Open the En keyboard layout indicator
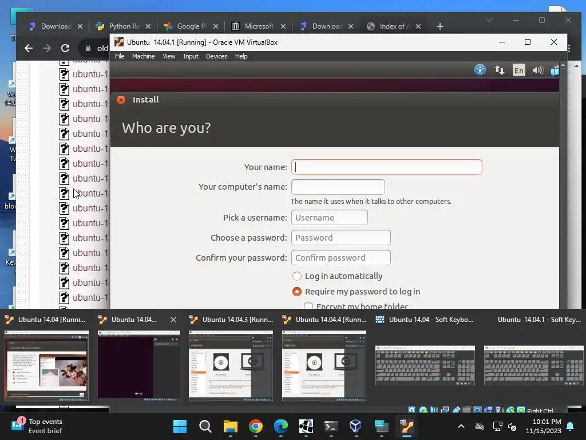The image size is (586, 440). point(518,70)
